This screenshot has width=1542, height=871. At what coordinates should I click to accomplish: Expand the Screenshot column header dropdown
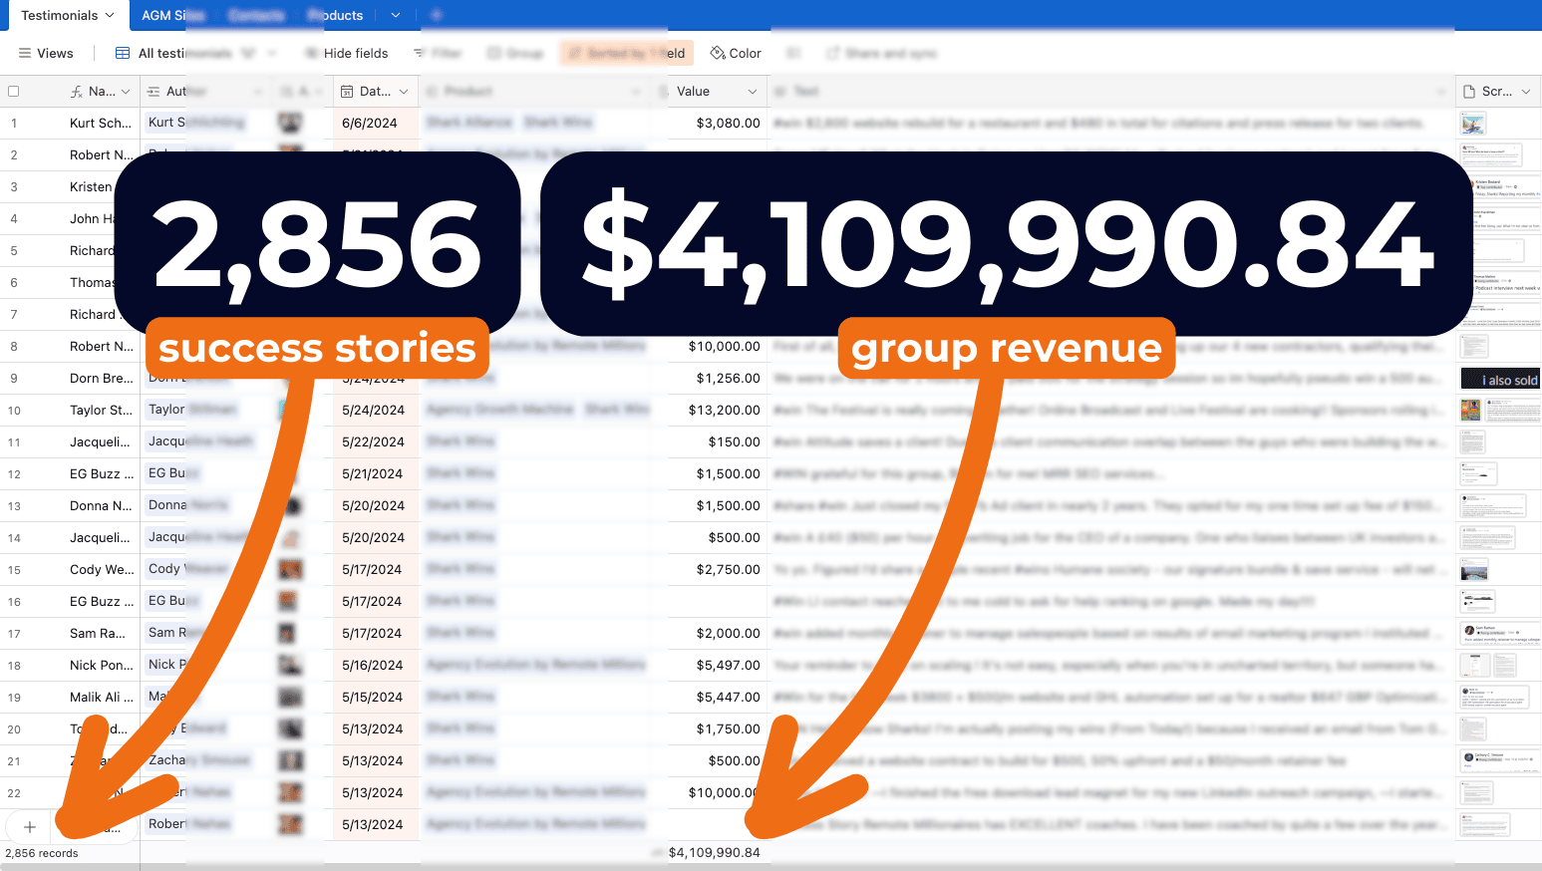[x=1526, y=92]
